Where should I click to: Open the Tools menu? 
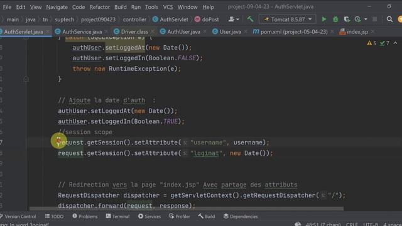[151, 7]
